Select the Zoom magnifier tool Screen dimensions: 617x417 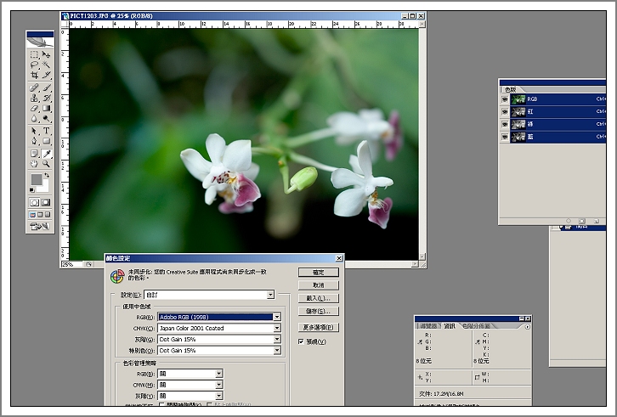point(47,164)
